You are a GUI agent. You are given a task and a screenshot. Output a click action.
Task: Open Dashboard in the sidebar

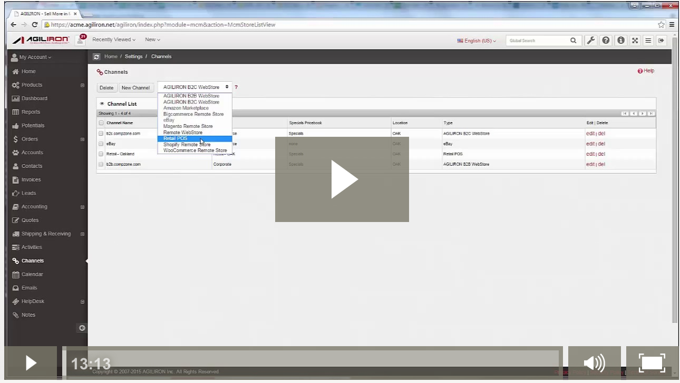[x=34, y=98]
